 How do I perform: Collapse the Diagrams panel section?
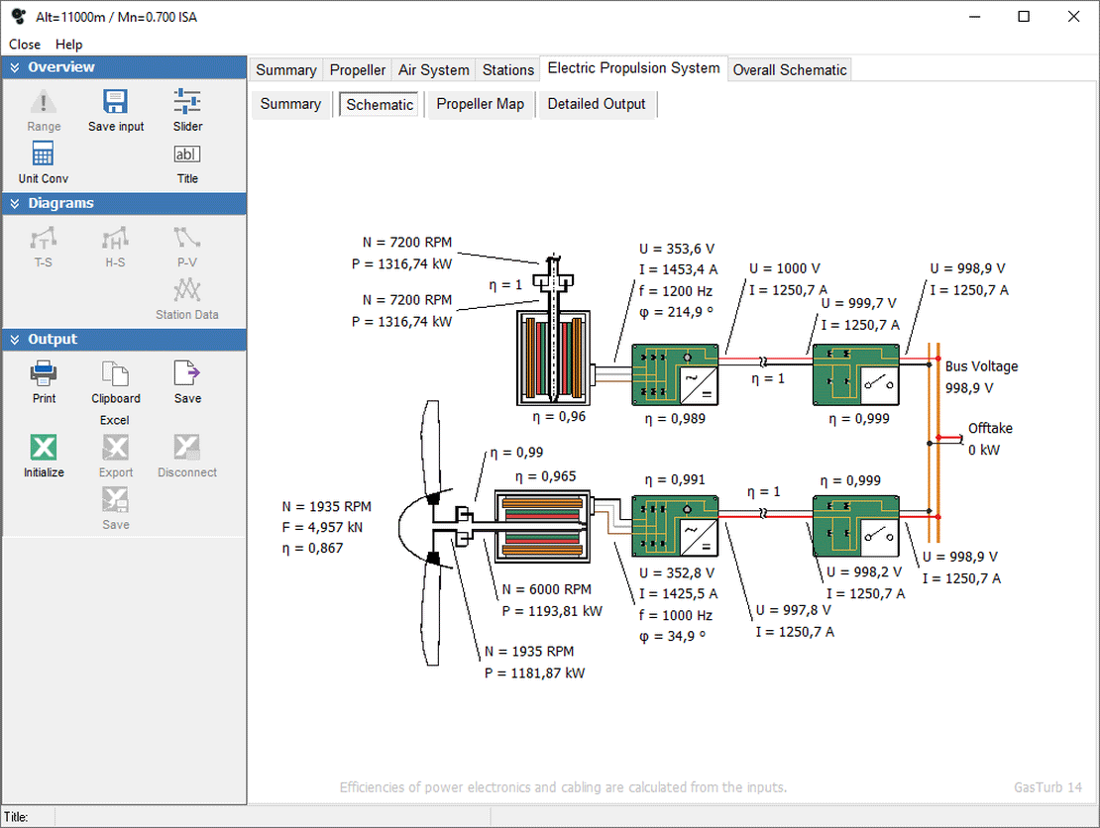tap(15, 203)
